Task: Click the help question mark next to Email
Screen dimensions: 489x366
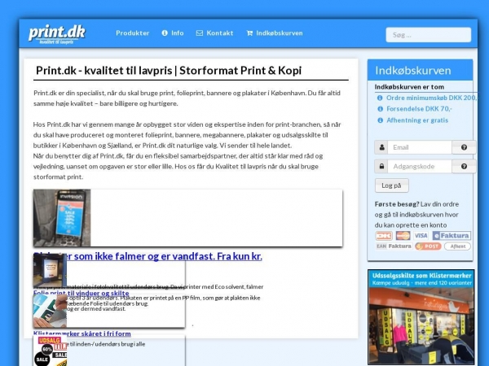Action: click(x=464, y=147)
